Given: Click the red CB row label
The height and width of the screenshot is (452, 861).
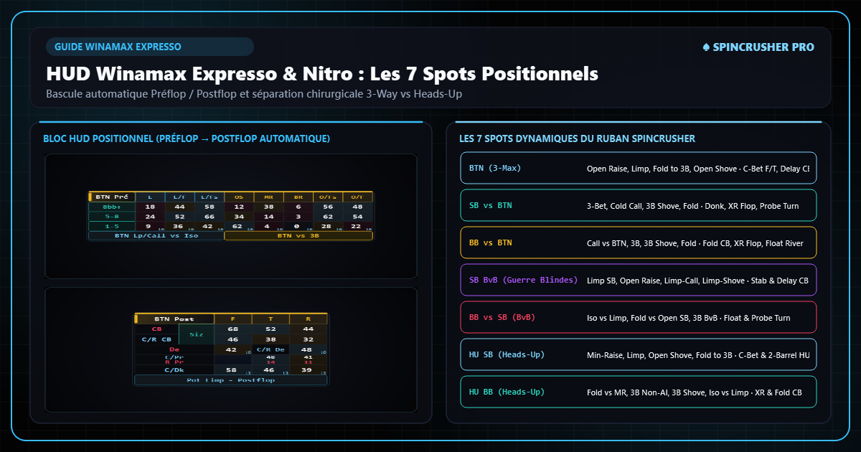Looking at the screenshot, I should pos(157,329).
